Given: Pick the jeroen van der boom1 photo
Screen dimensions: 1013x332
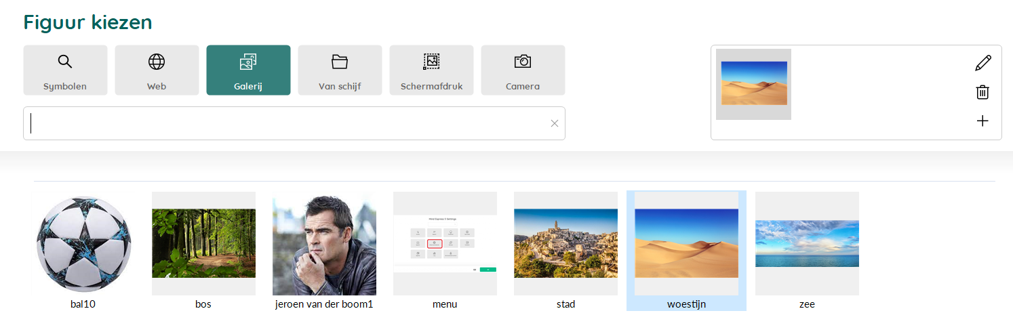Looking at the screenshot, I should pos(324,251).
